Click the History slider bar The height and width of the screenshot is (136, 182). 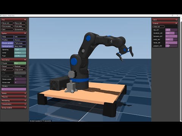pyautogui.click(x=14, y=89)
